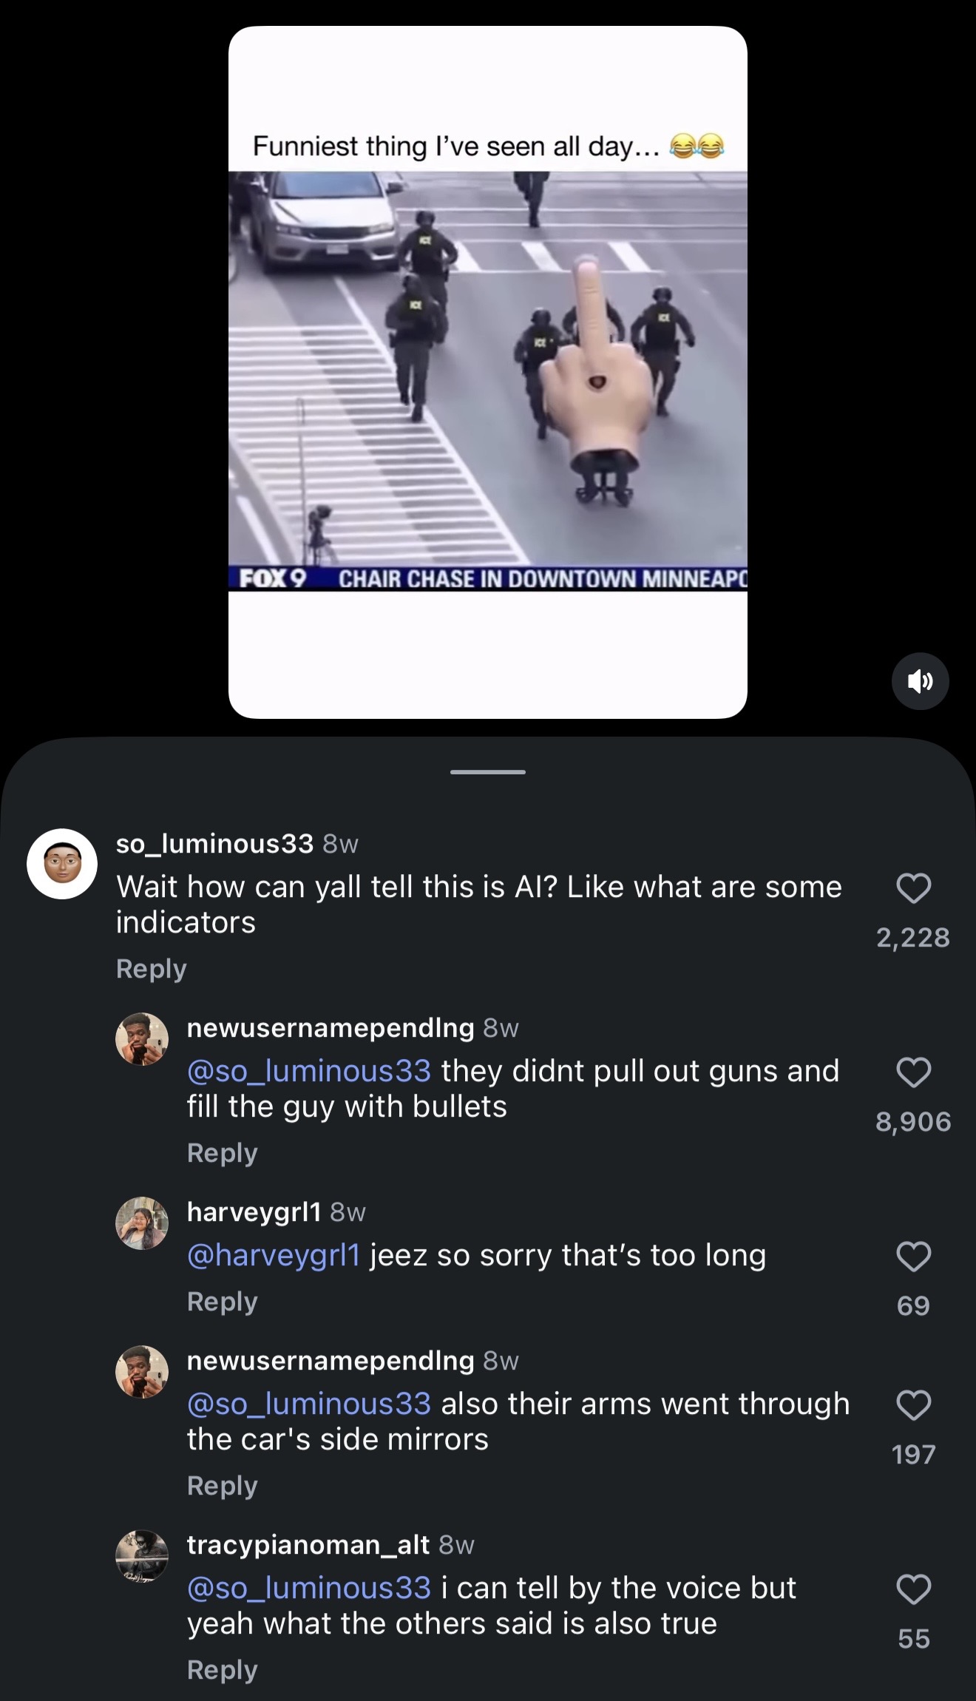Open so_luminous33's profile picture

coord(62,864)
